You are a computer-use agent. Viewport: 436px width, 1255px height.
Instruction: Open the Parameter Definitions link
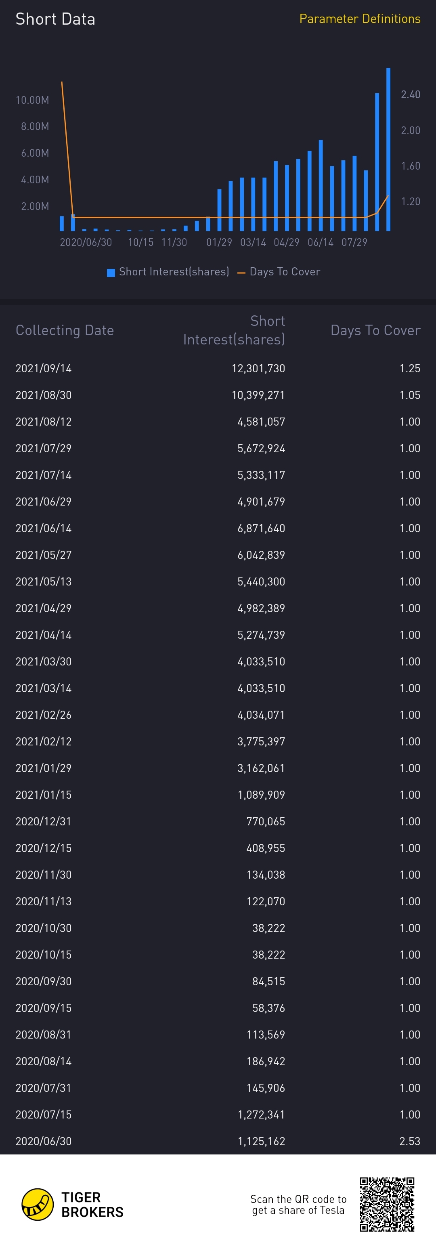click(x=360, y=19)
